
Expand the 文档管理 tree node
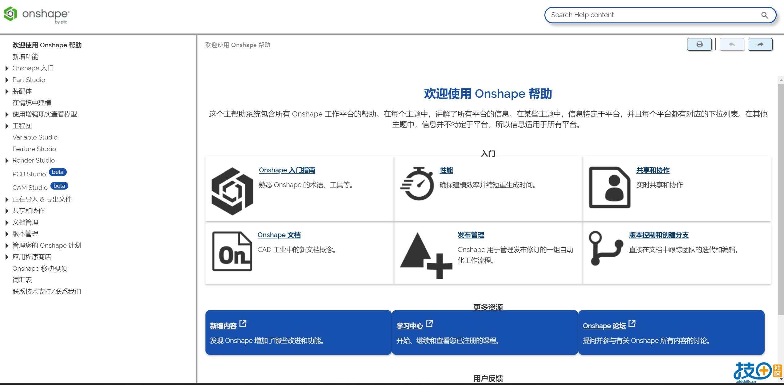7,222
